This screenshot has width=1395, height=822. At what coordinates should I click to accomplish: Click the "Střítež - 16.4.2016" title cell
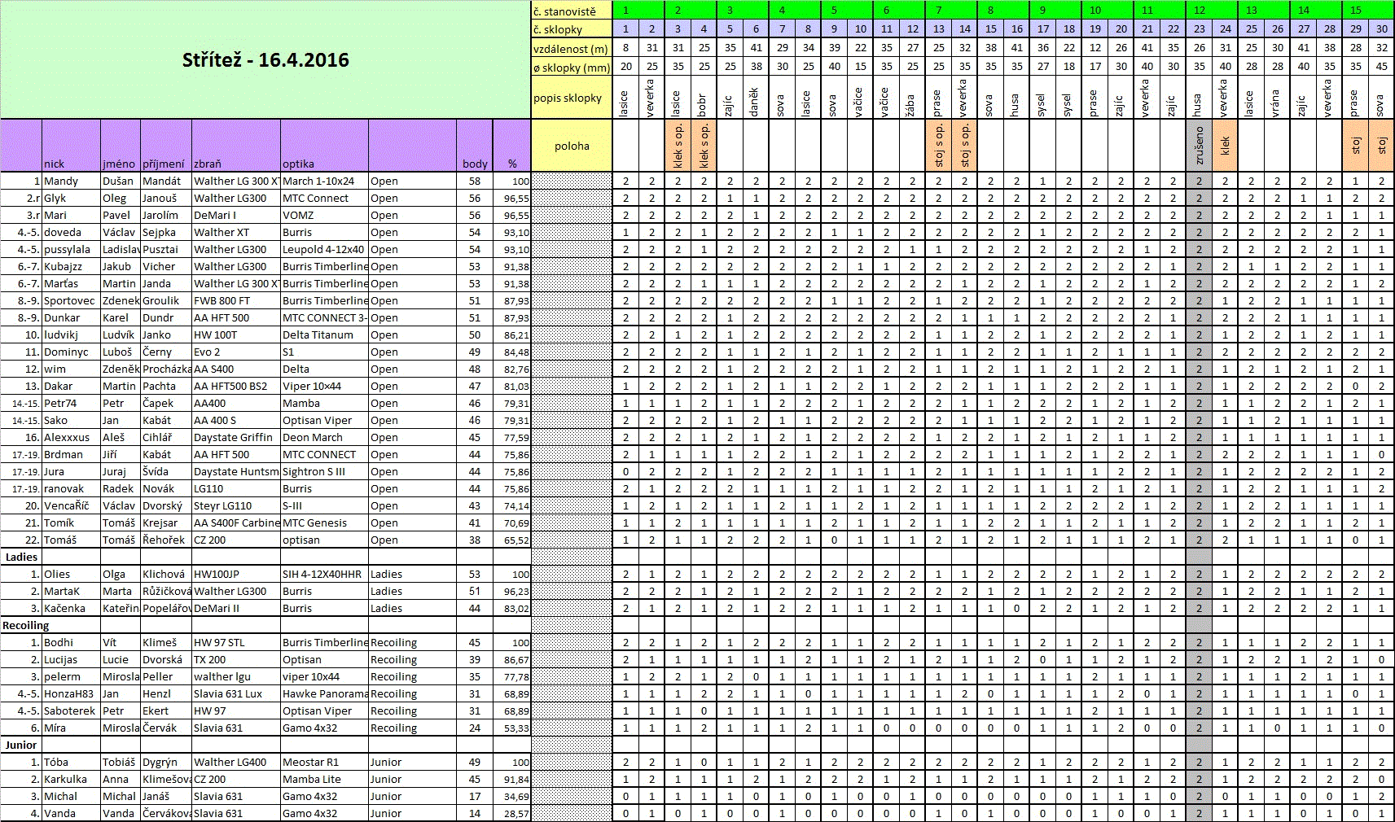(265, 60)
